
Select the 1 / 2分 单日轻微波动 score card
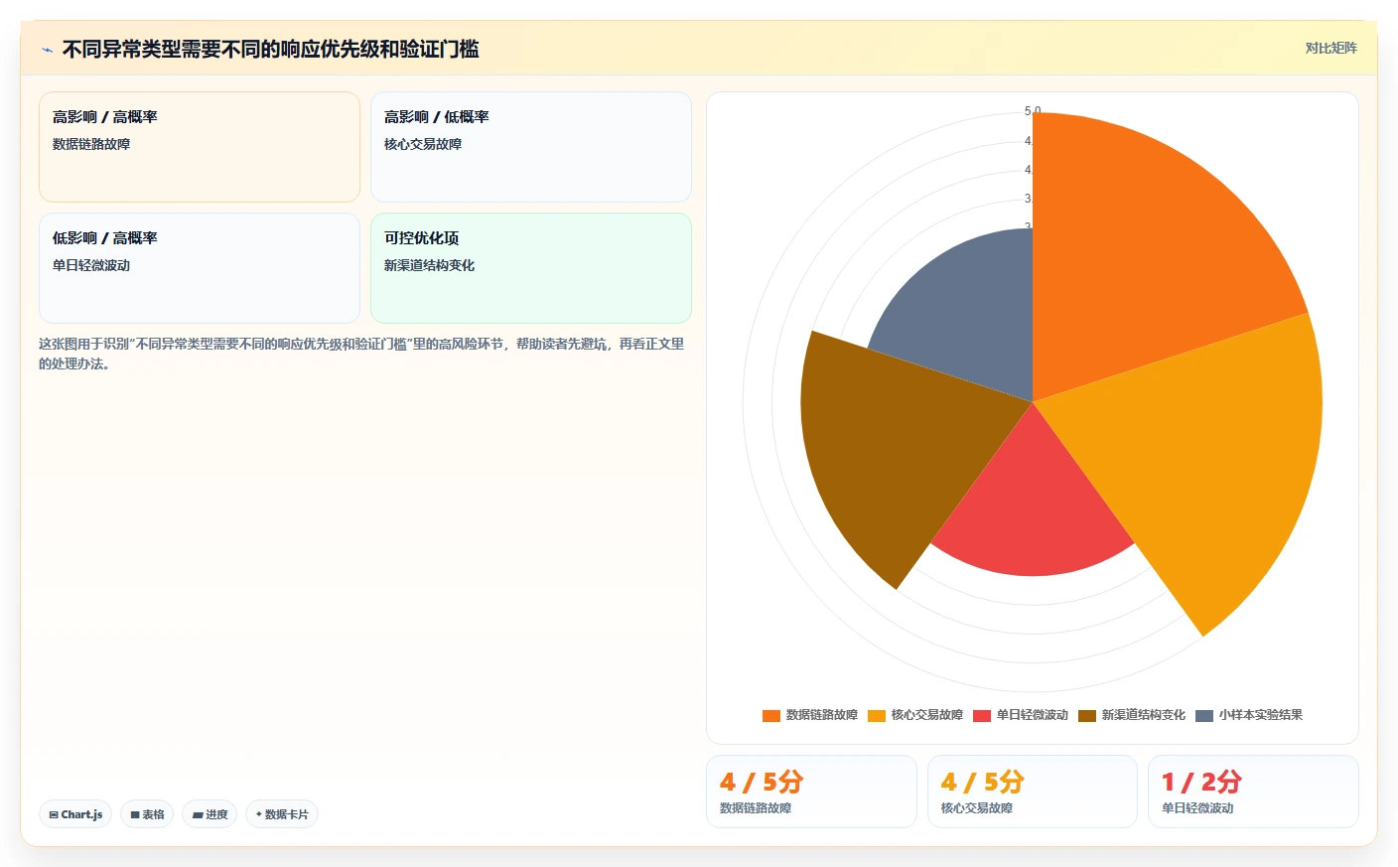(1253, 792)
